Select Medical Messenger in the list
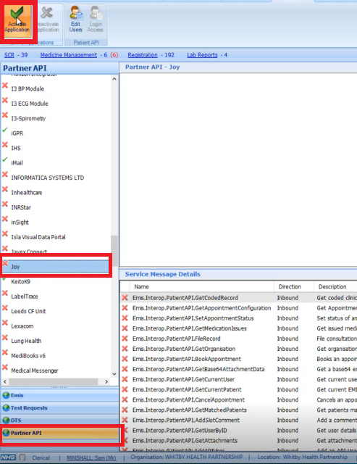Viewport: 357px width, 464px height. coord(35,370)
